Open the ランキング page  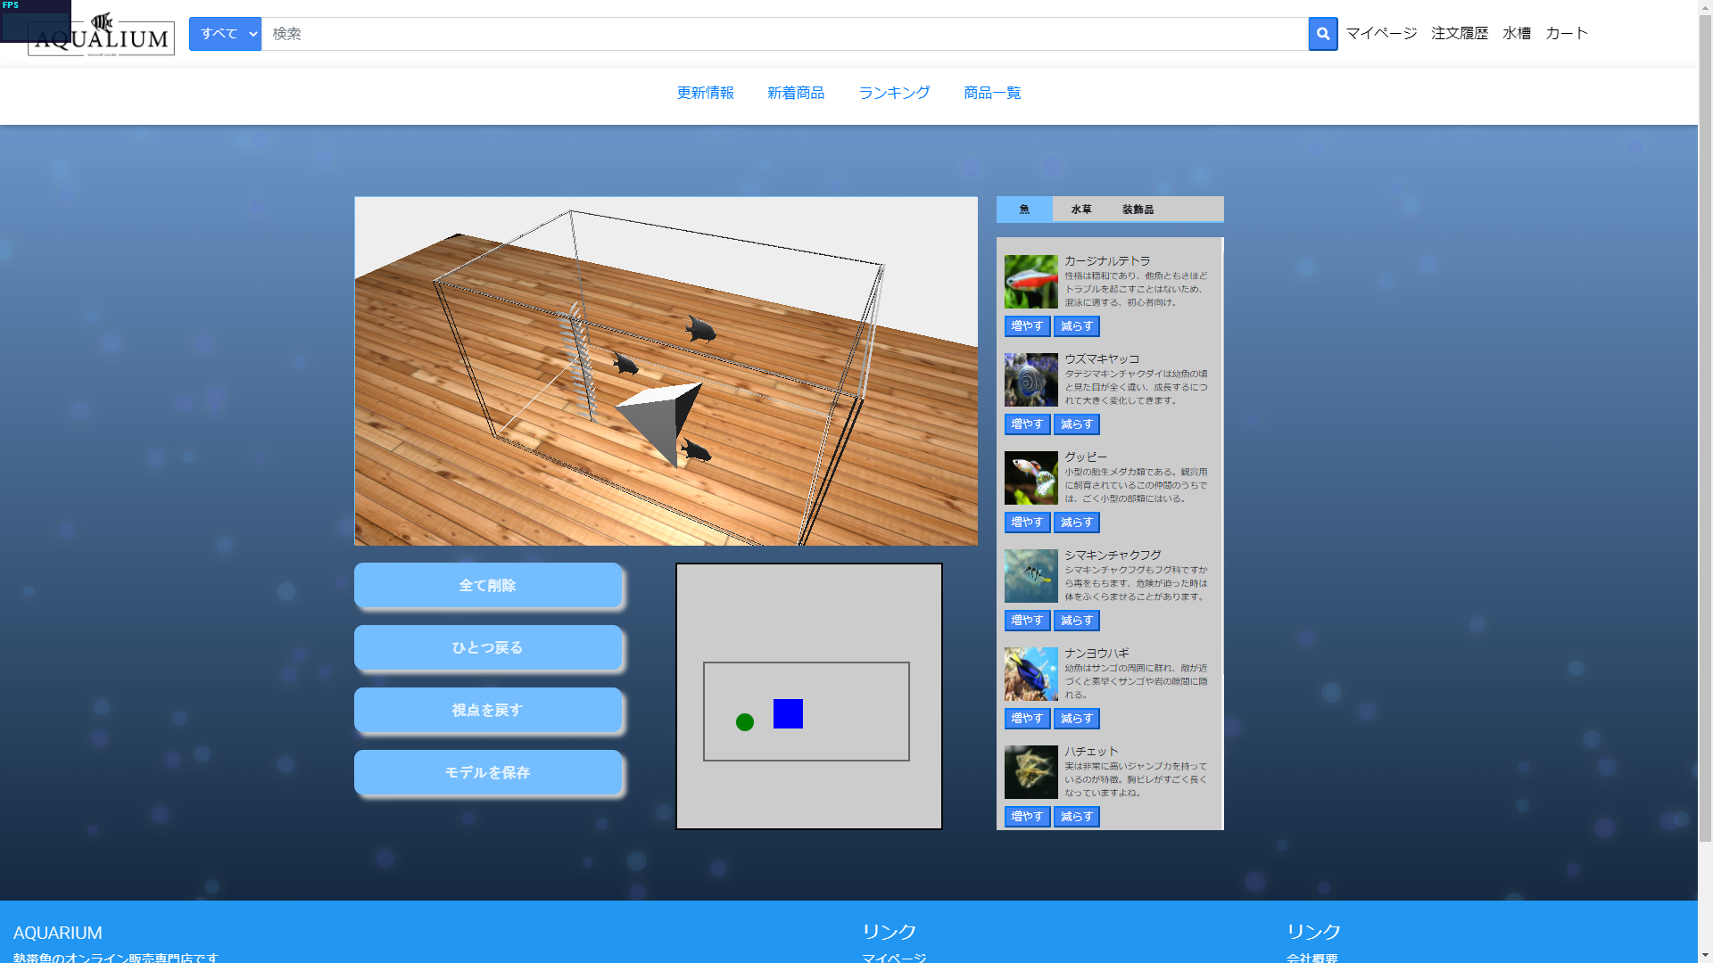pyautogui.click(x=893, y=93)
